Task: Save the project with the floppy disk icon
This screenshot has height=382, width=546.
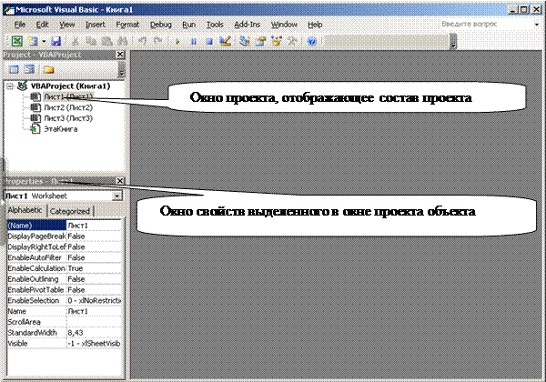Action: 56,42
